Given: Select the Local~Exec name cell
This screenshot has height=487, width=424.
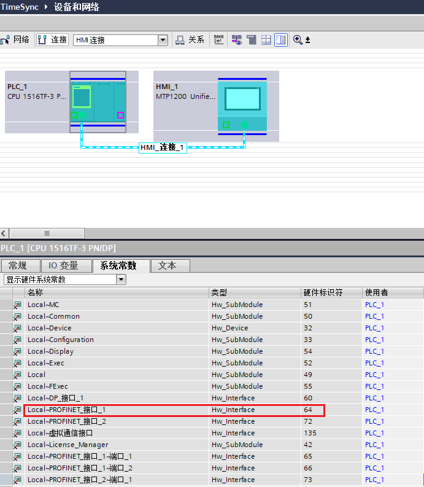Looking at the screenshot, I should [117, 363].
